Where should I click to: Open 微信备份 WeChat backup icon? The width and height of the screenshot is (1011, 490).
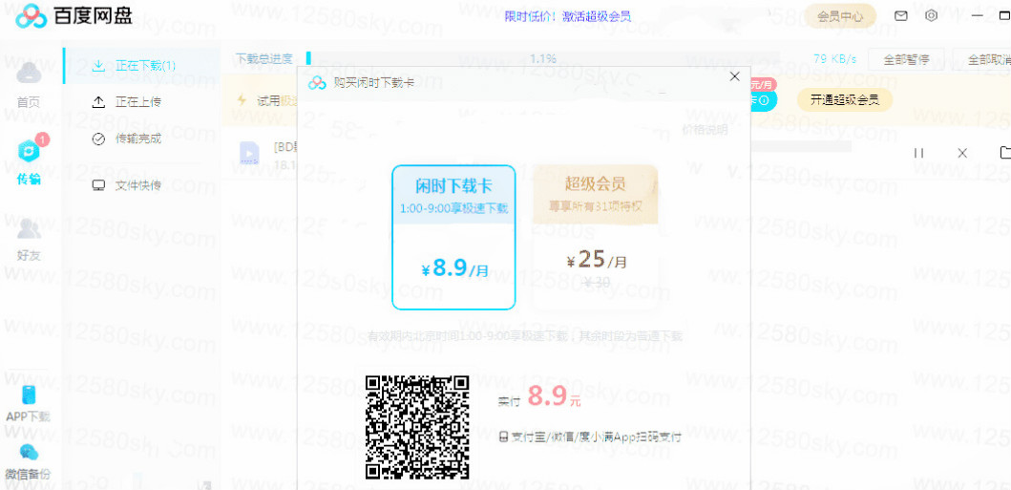tap(29, 454)
